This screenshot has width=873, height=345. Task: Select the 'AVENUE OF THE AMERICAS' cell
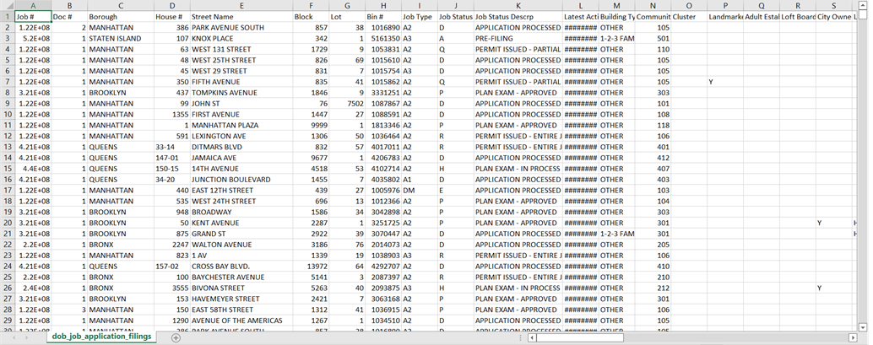[x=241, y=321]
